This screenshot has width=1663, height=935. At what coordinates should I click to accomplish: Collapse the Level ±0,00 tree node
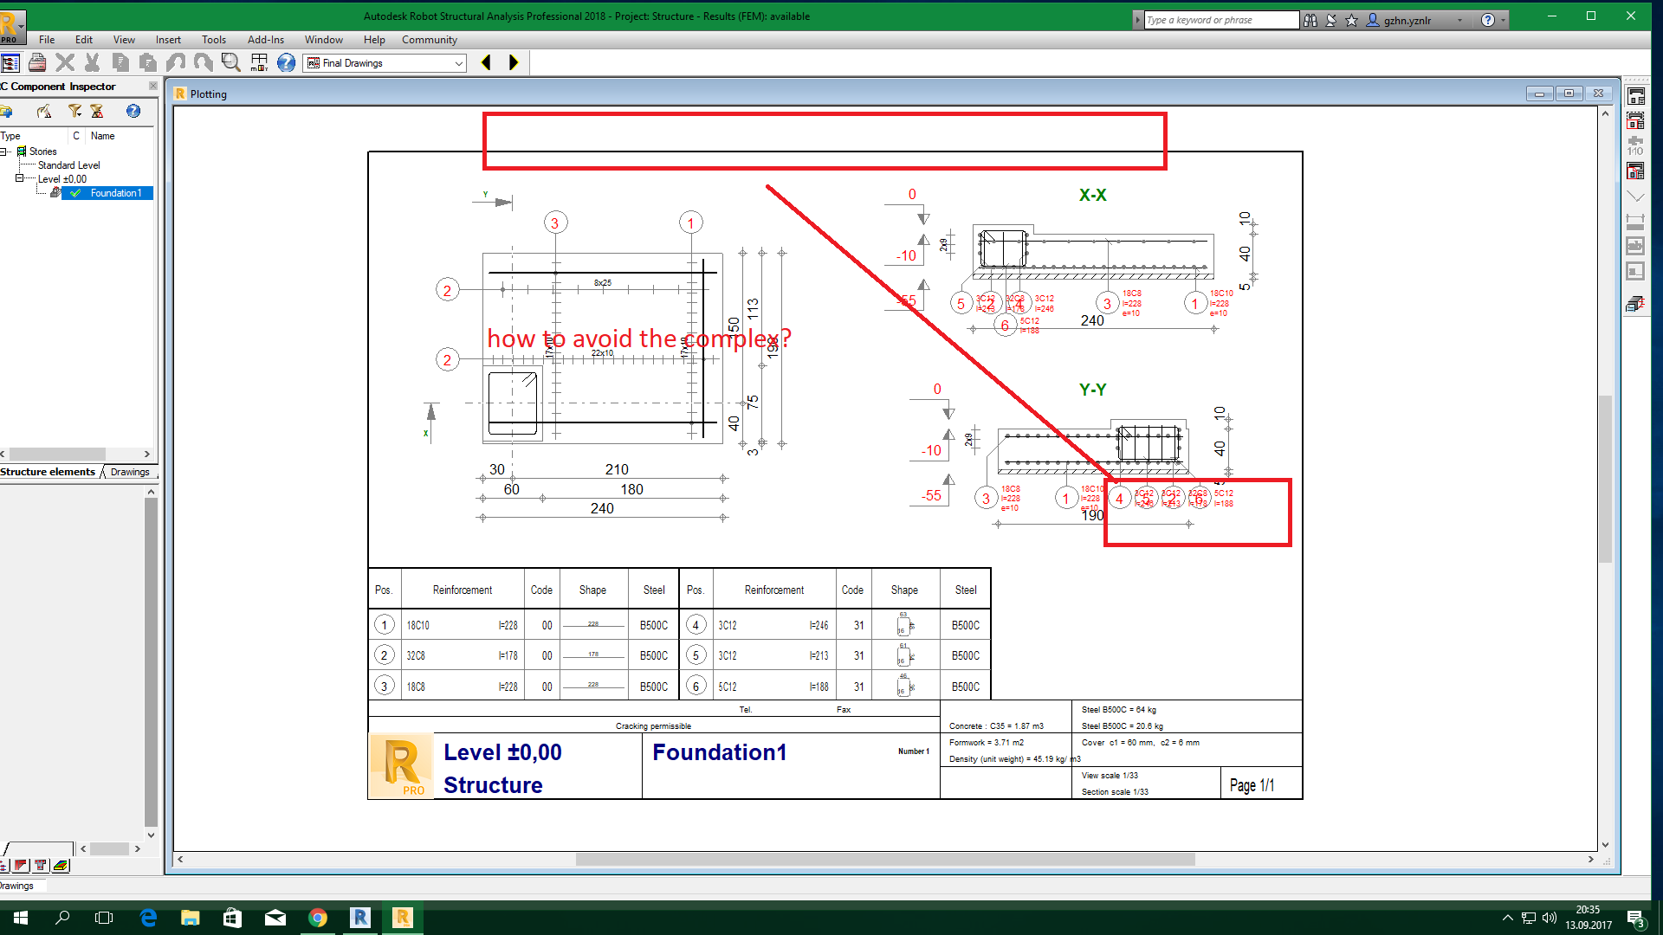tap(19, 178)
